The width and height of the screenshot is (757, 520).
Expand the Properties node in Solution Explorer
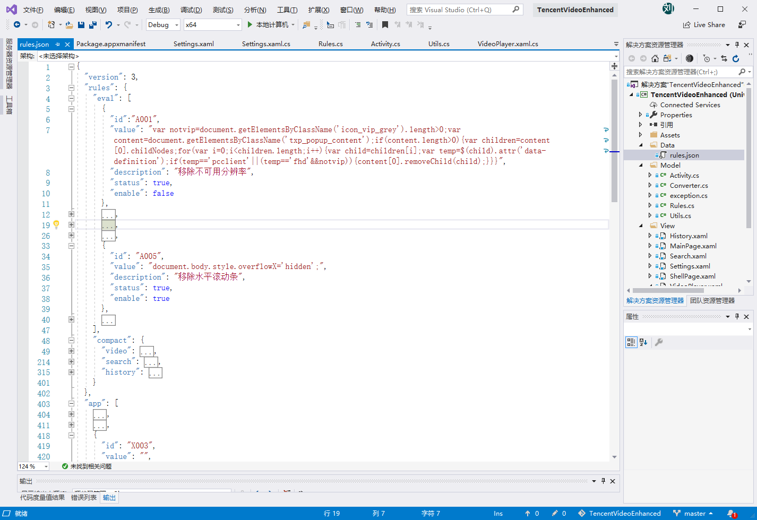pyautogui.click(x=640, y=115)
